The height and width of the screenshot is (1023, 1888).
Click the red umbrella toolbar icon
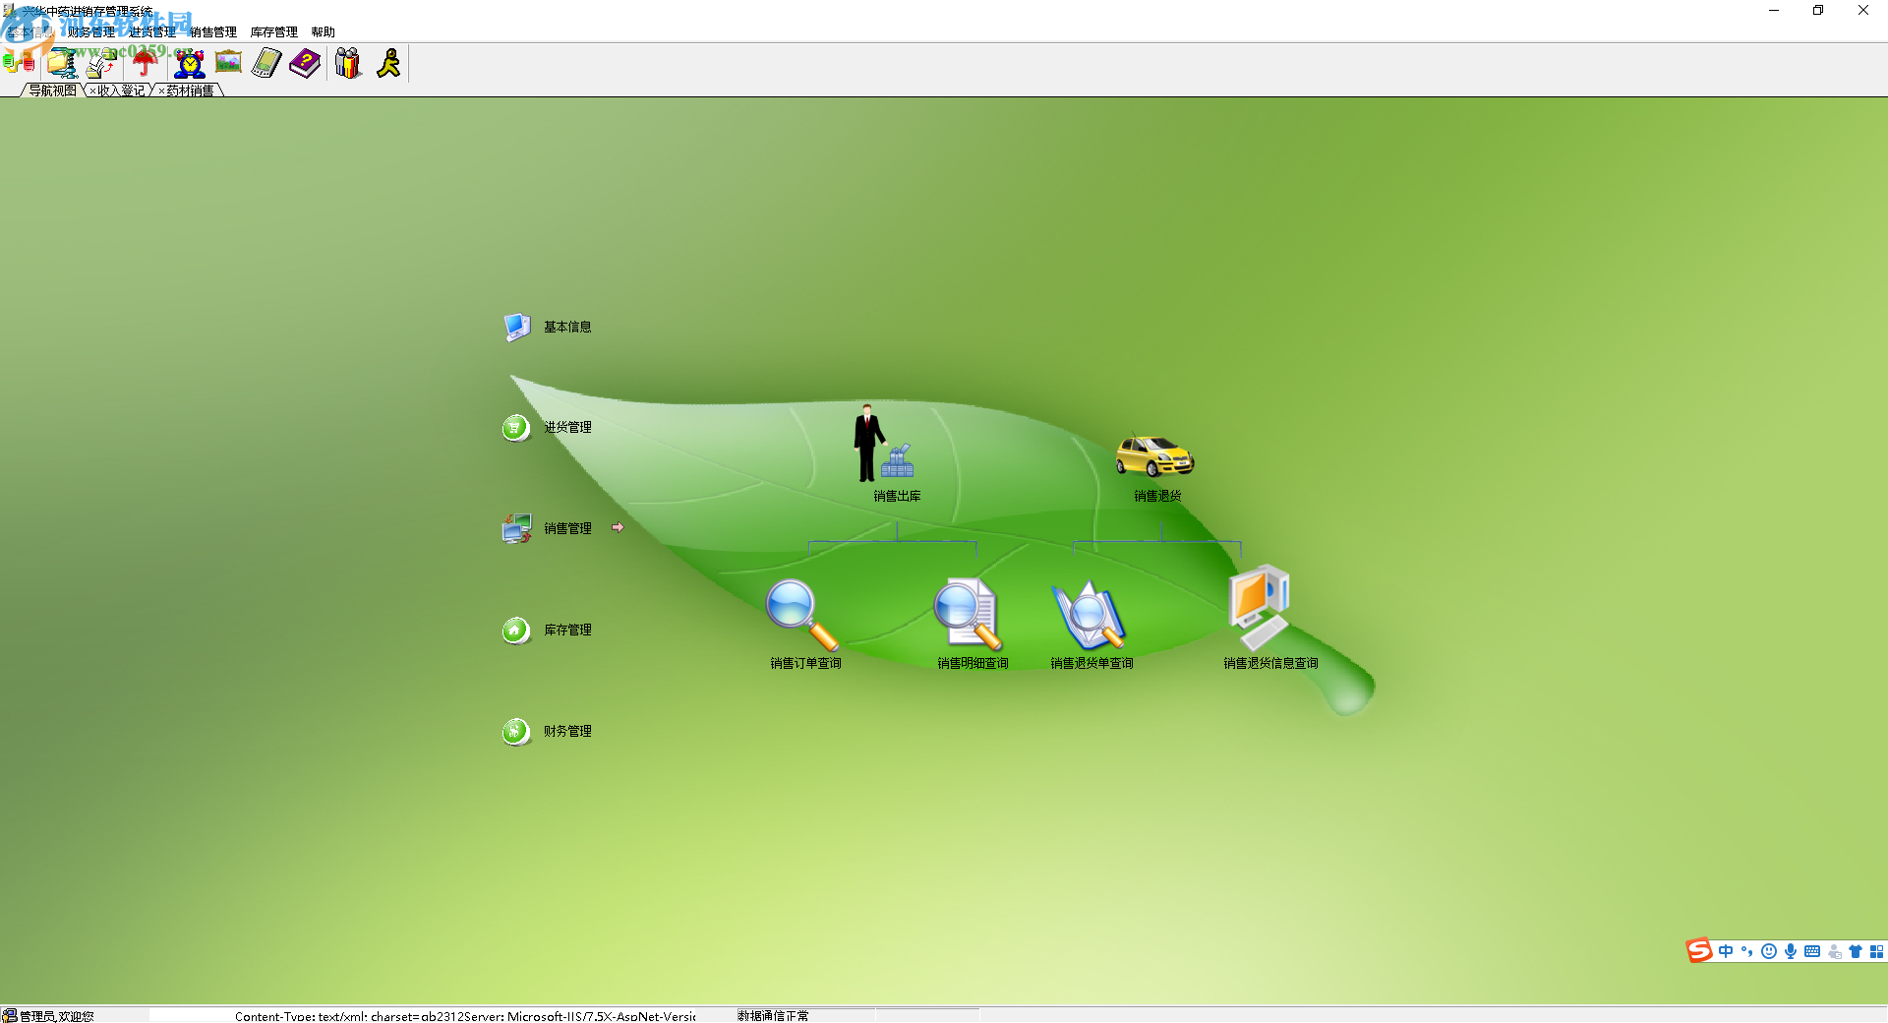(146, 64)
